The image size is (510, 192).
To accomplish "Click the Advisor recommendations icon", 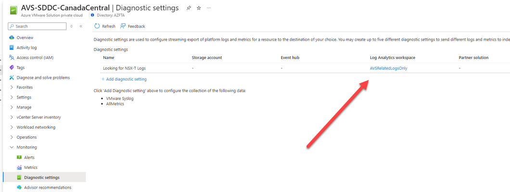I will [x=19, y=188].
